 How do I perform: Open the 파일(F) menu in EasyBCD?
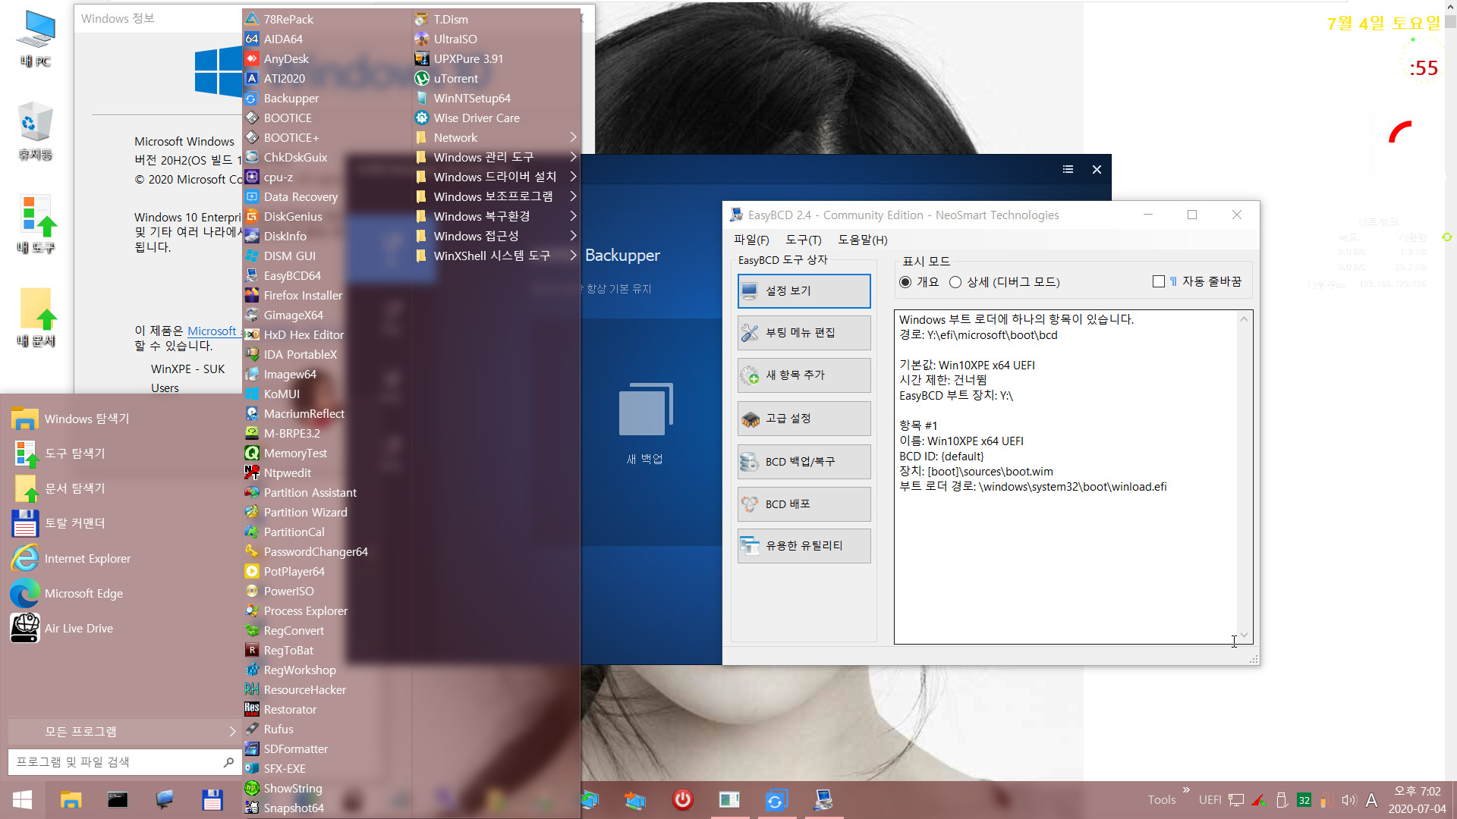[x=751, y=240]
